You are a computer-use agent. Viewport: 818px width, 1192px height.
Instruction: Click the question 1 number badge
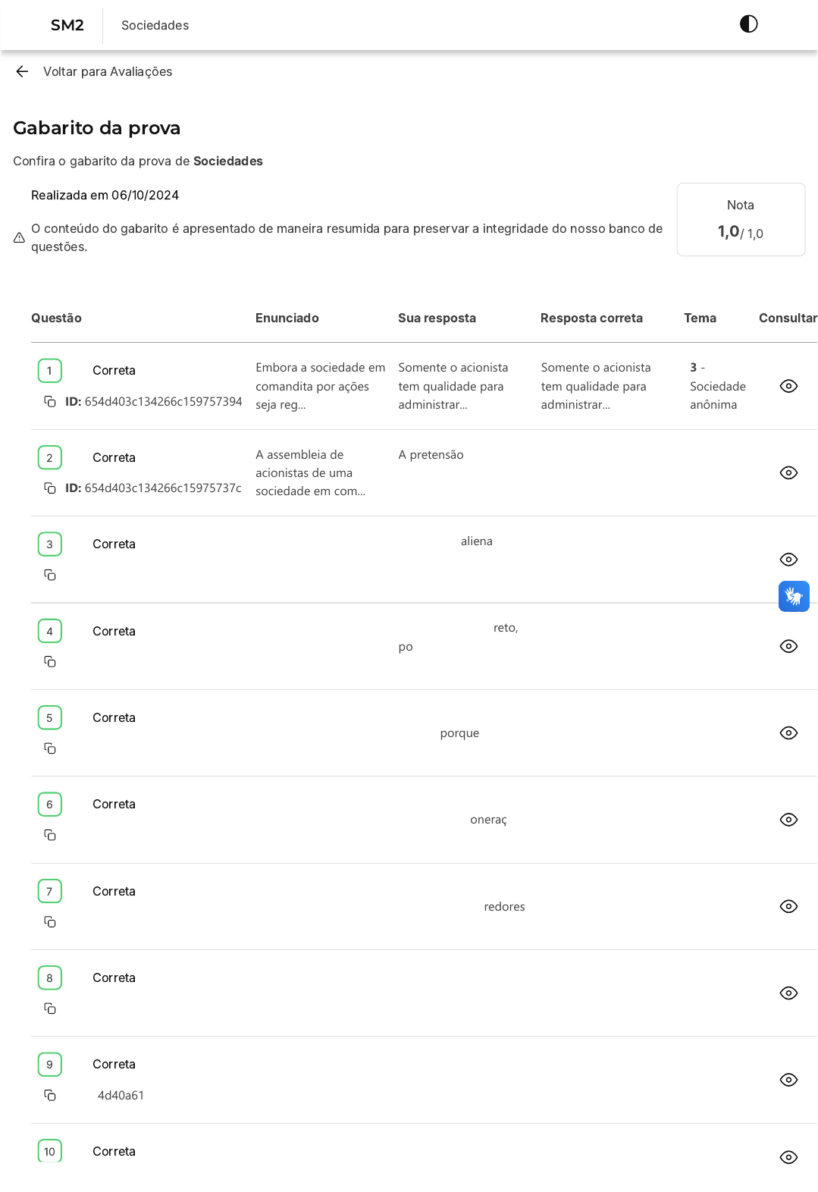pyautogui.click(x=50, y=371)
